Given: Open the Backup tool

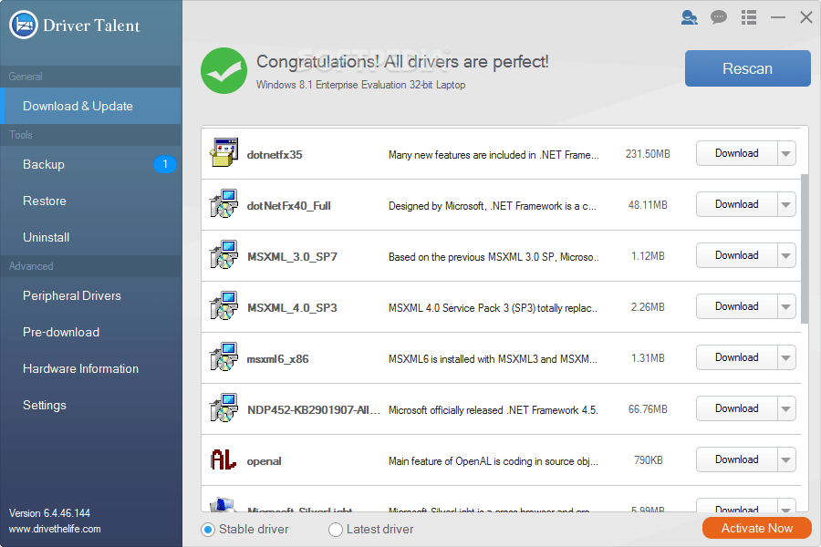Looking at the screenshot, I should pyautogui.click(x=91, y=164).
